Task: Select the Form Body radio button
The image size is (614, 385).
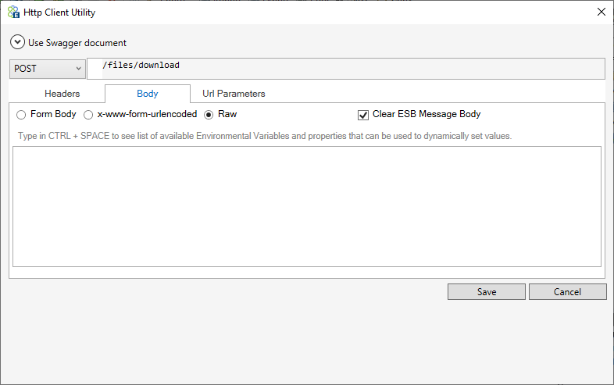Action: tap(21, 114)
